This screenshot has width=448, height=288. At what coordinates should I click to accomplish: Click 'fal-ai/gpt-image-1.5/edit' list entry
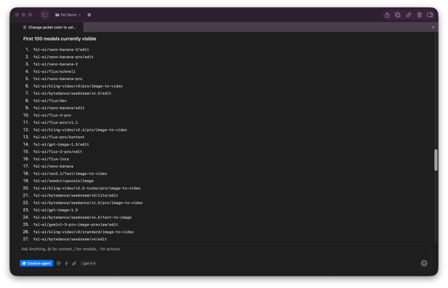point(61,144)
